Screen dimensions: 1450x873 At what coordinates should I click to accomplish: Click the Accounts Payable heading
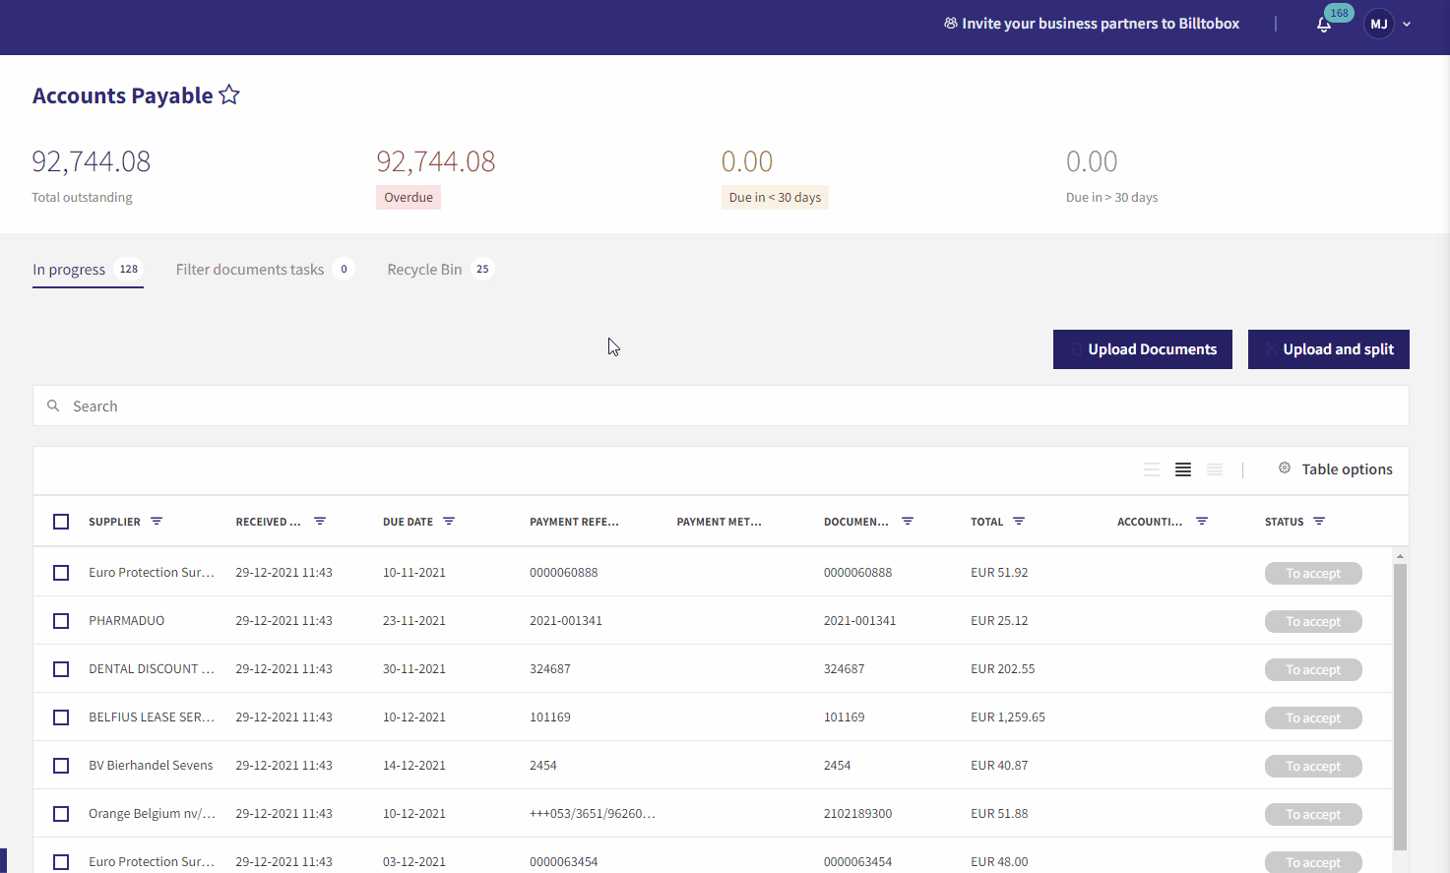(x=122, y=95)
